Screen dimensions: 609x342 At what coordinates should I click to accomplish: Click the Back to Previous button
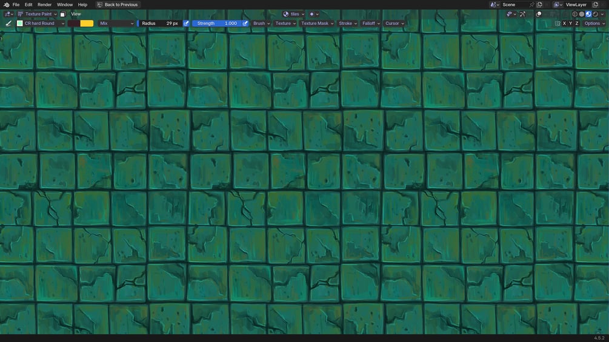pos(118,5)
